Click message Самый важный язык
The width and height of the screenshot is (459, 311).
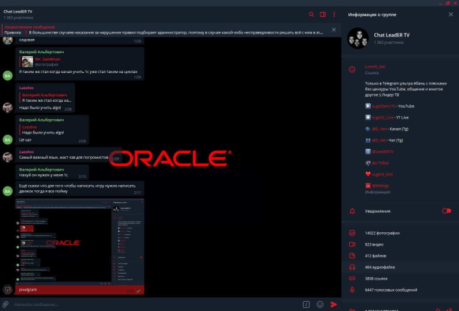tap(64, 157)
